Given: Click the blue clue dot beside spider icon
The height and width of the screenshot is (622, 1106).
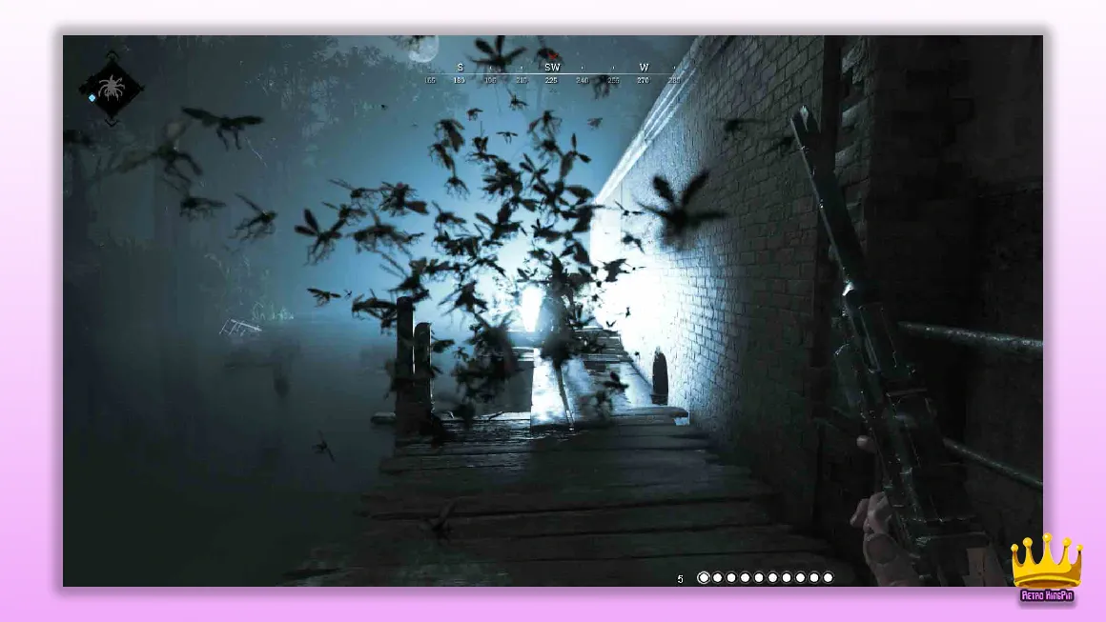Looking at the screenshot, I should click(92, 98).
